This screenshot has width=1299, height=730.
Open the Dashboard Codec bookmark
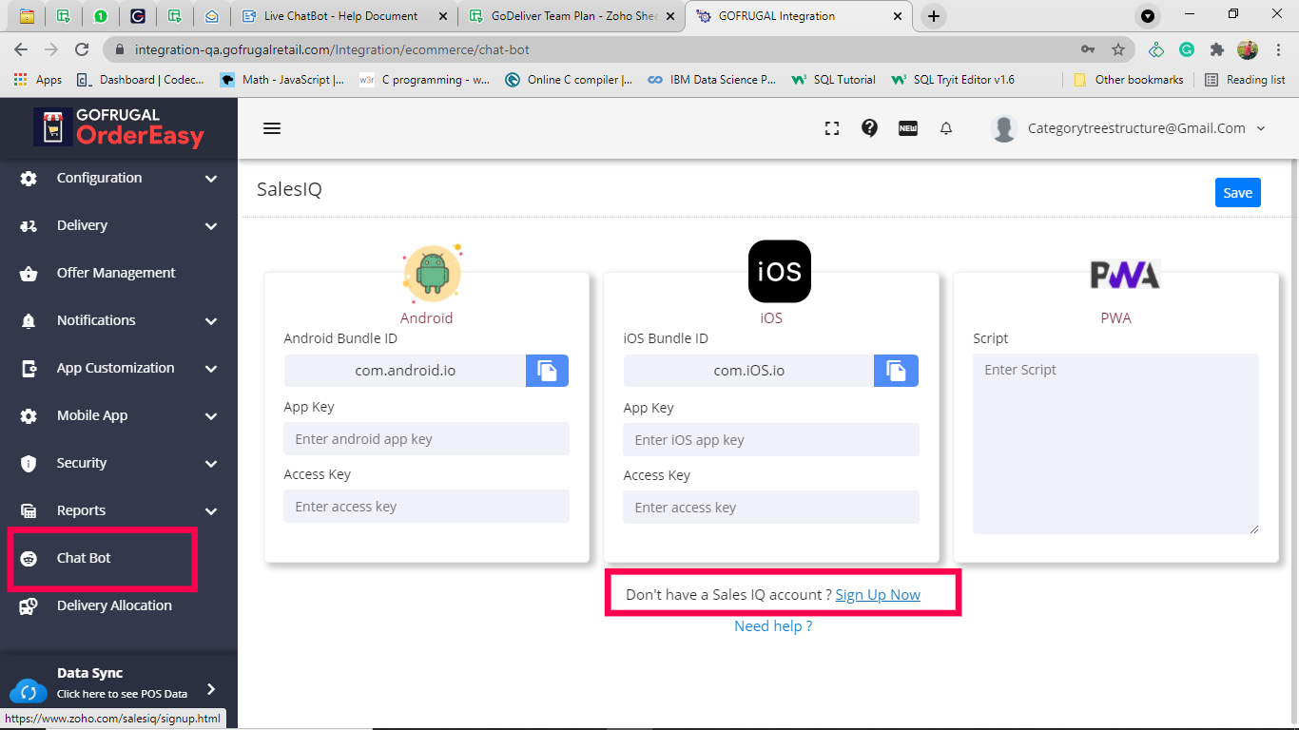click(141, 80)
